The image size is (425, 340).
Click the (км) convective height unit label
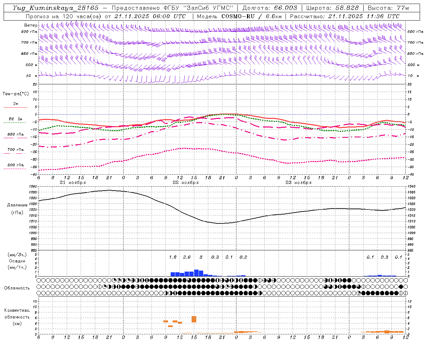point(17,323)
